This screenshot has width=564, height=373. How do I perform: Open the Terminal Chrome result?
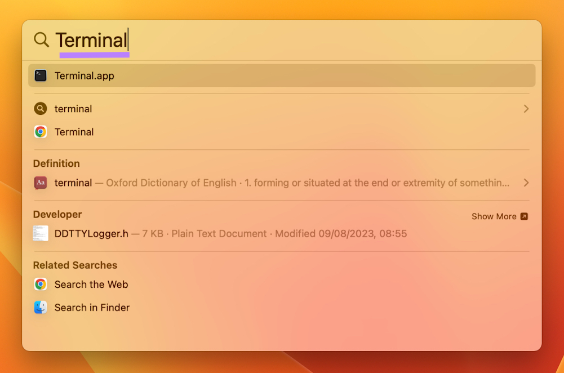click(74, 132)
